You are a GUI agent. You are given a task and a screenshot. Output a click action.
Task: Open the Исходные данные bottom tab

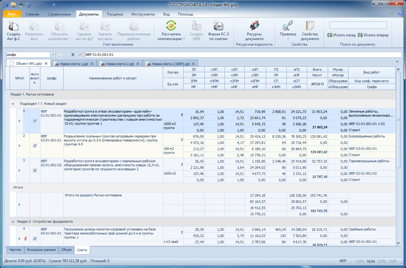coord(41,250)
